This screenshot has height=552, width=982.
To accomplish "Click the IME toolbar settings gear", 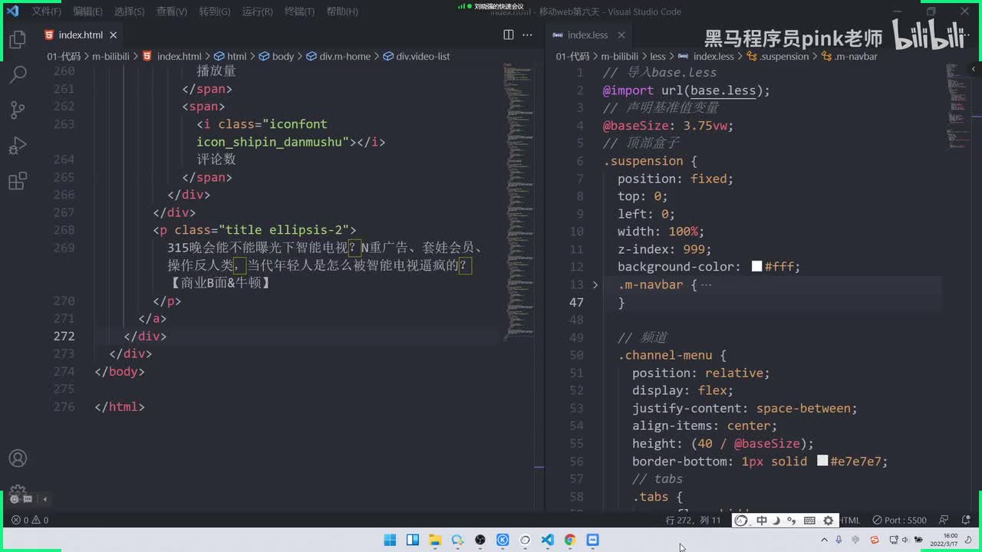I will tap(828, 521).
